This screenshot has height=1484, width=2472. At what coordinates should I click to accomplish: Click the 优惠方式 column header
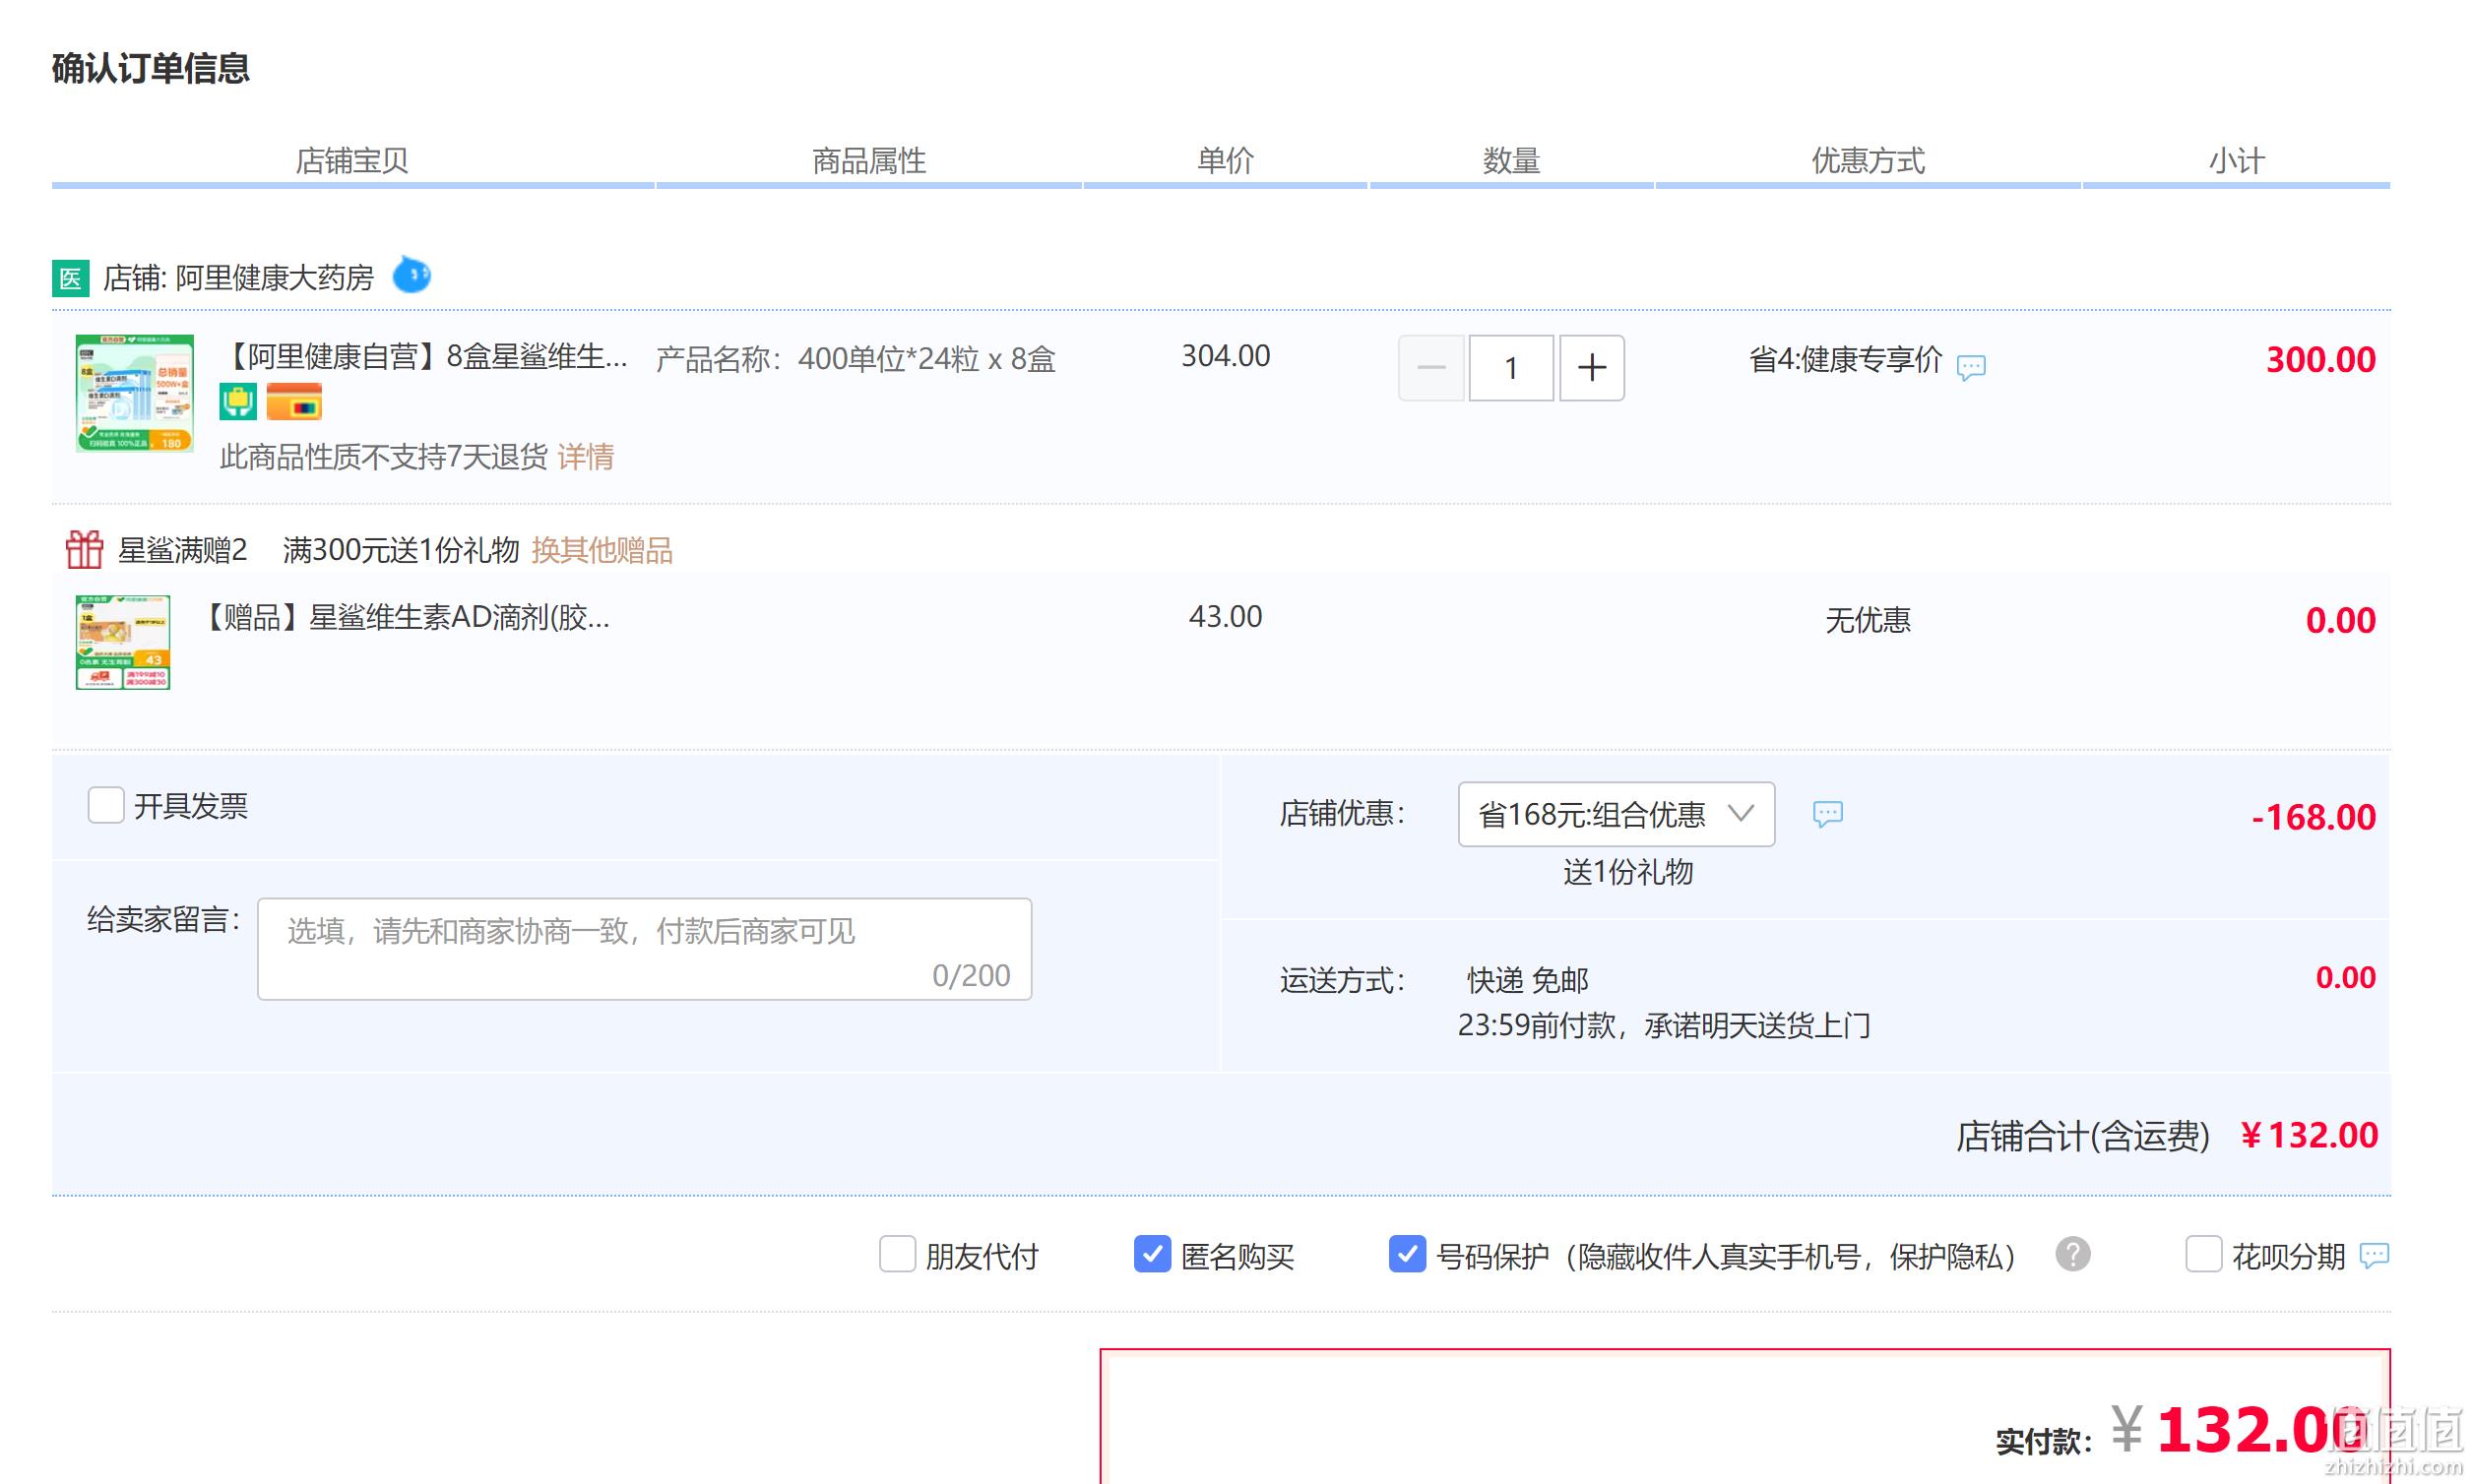click(x=1868, y=160)
